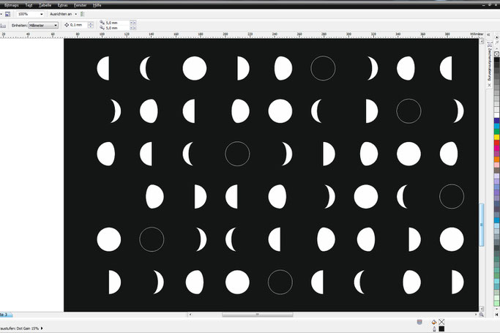The image size is (500, 333).
Task: Adjust the duplicate distance X spinner
Action: click(133, 23)
